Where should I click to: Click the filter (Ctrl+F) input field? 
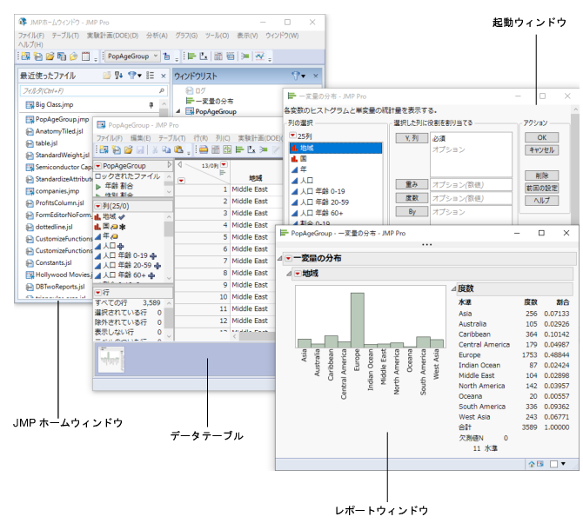pos(94,90)
